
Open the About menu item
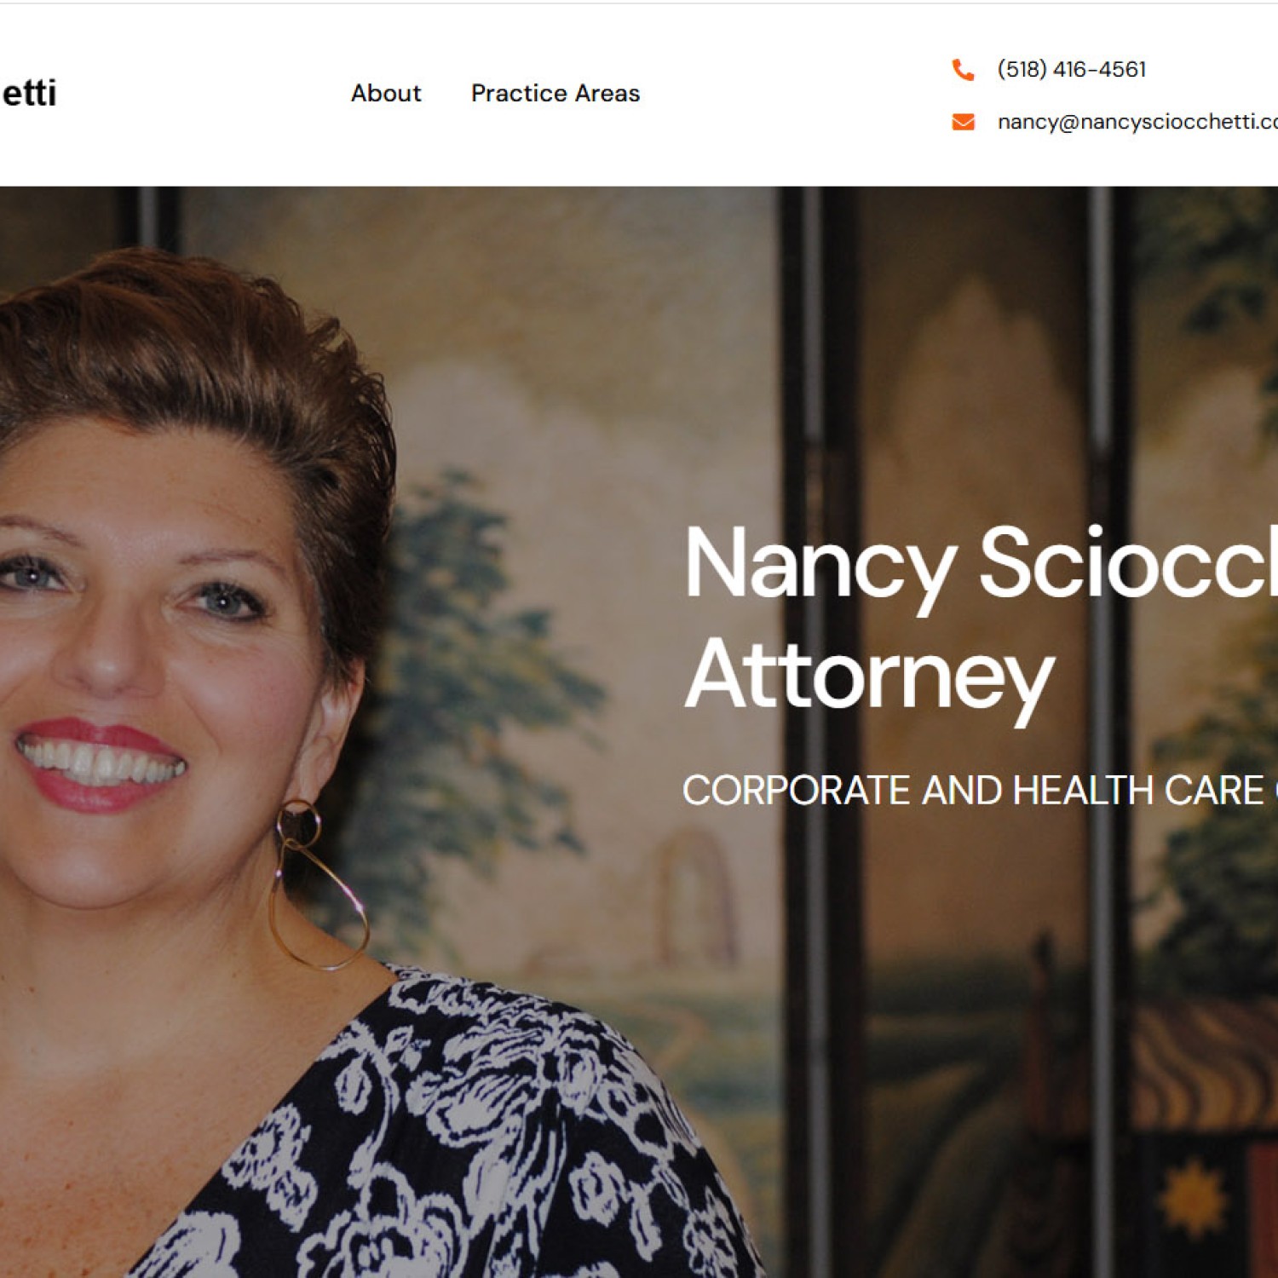coord(386,93)
